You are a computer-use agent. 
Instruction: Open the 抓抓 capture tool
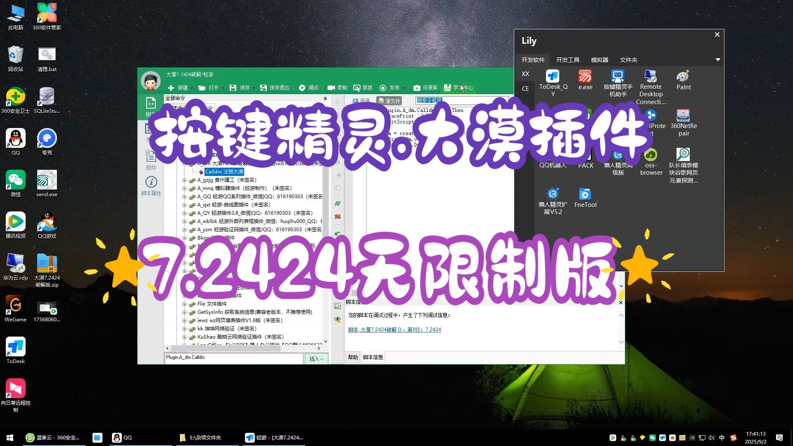tap(363, 88)
